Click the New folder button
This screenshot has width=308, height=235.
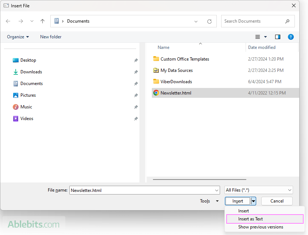pyautogui.click(x=51, y=37)
